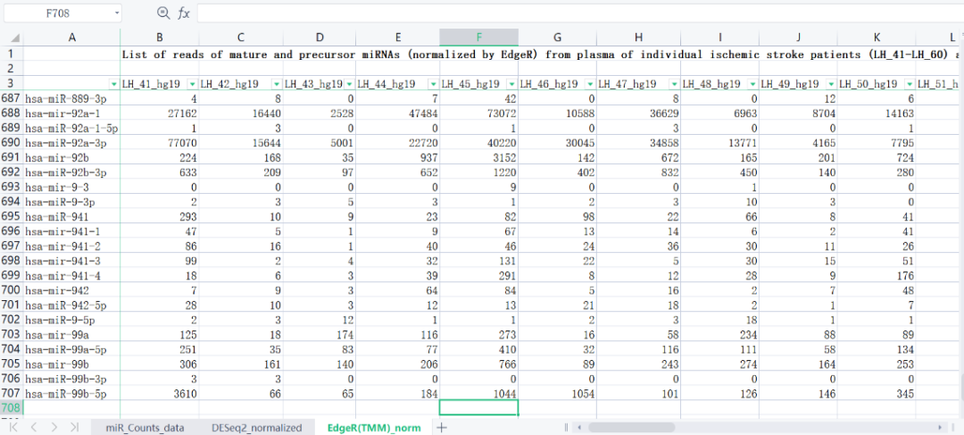Viewport: 964px width, 435px height.
Task: Click into the formula bar input
Action: (580, 13)
